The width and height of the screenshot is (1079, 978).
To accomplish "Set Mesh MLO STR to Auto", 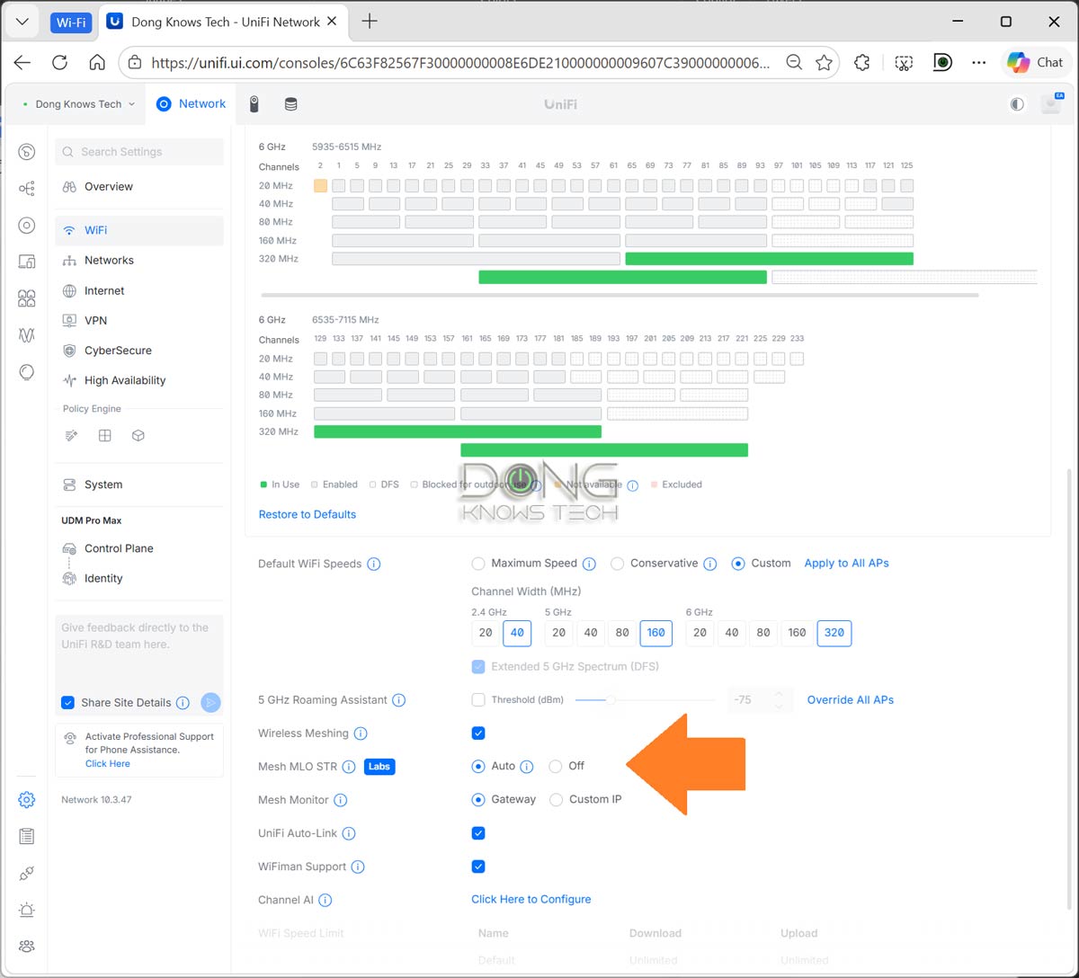I will point(478,767).
